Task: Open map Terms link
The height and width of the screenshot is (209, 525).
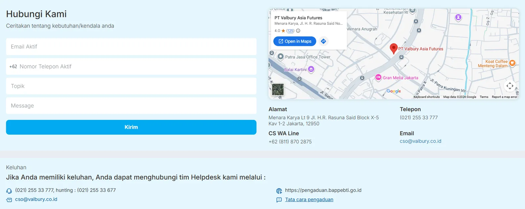Action: tap(484, 97)
